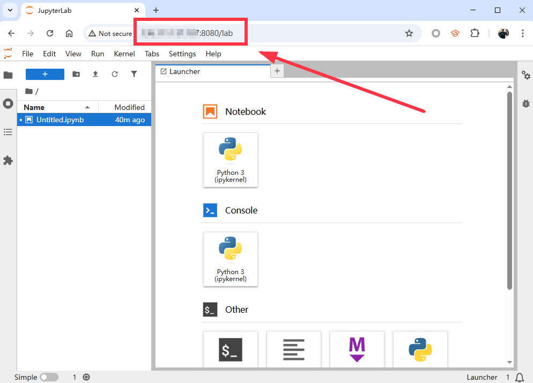Click Launcher text in status bar
Screen dimensions: 533x383
coord(482,377)
